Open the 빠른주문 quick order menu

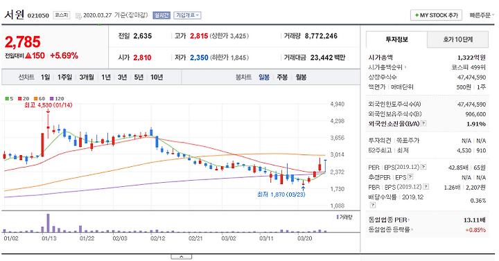[x=482, y=15]
